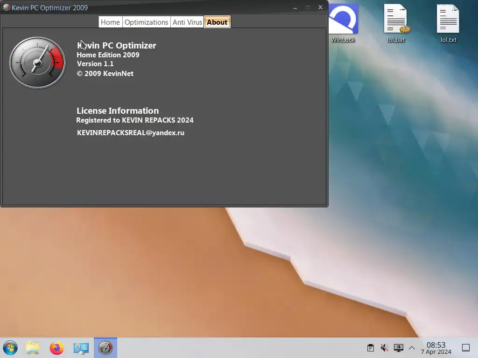Click the Kevin PC Optimizer taskbar button
The width and height of the screenshot is (478, 358).
pyautogui.click(x=105, y=348)
